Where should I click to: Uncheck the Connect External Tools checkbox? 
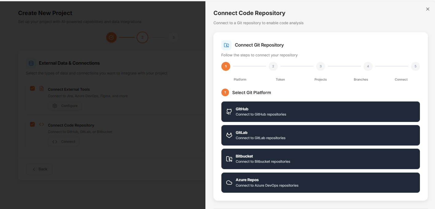click(32, 89)
